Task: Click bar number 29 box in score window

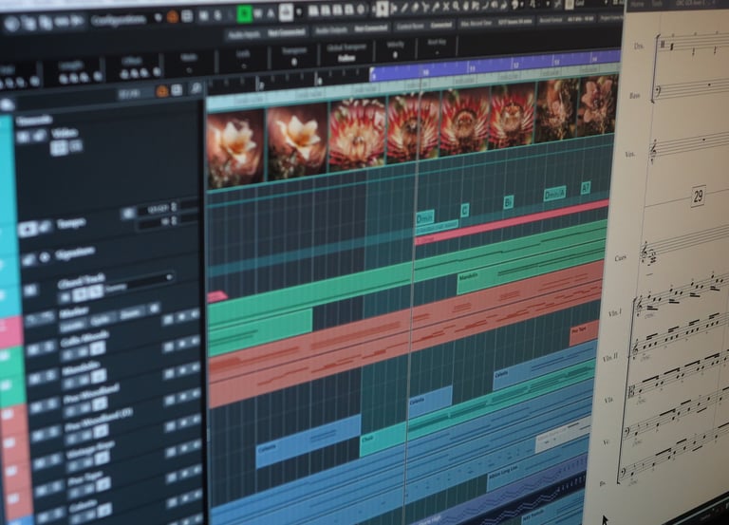Action: 698,197
